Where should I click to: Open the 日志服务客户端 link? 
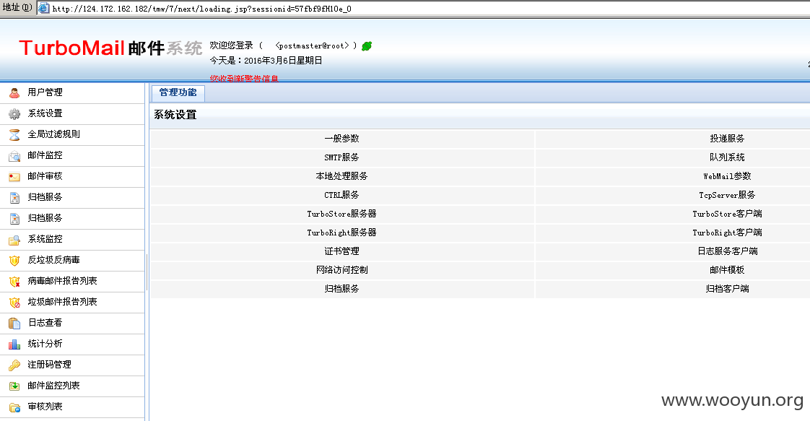click(727, 251)
